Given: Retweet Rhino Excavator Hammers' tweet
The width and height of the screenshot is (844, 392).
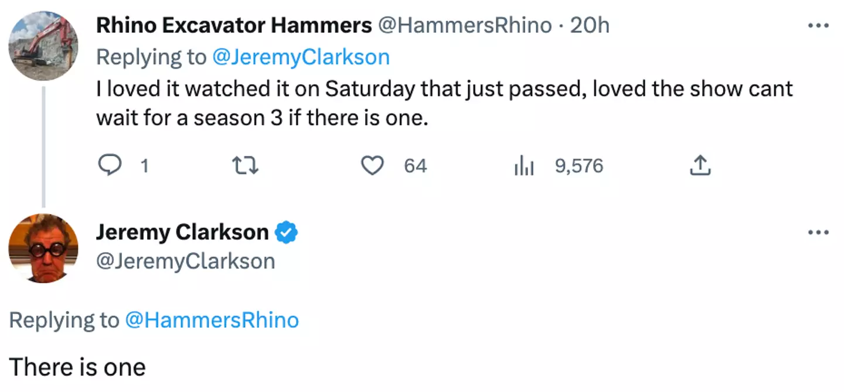Looking at the screenshot, I should coord(246,166).
